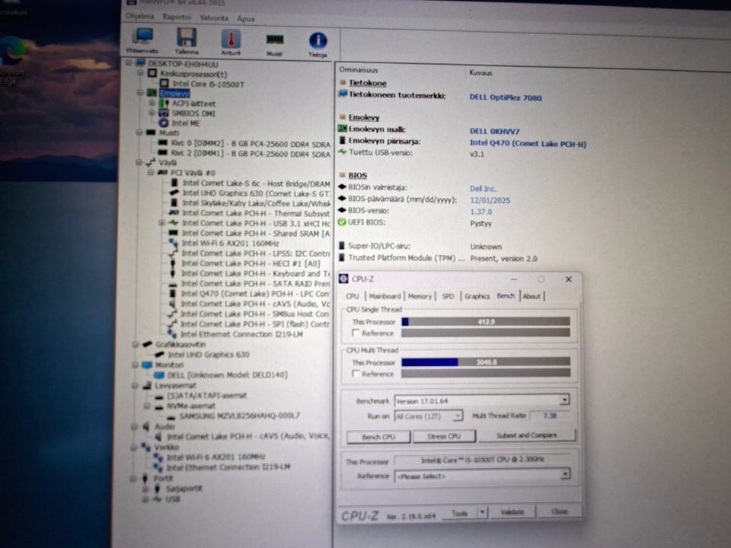Click the Intel UHD Graphics 630 bus icon
Screen dimensions: 731x548
point(174,193)
